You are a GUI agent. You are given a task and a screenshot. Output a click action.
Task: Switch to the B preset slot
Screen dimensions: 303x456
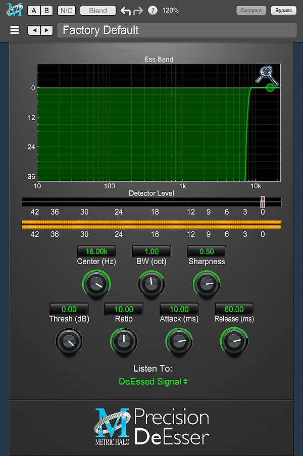point(47,11)
